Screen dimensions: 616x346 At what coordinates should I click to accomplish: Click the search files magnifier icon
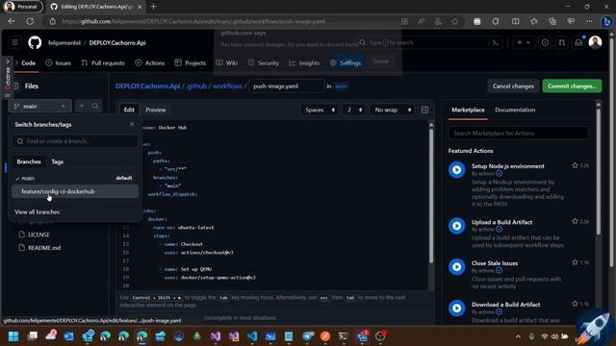pos(95,106)
